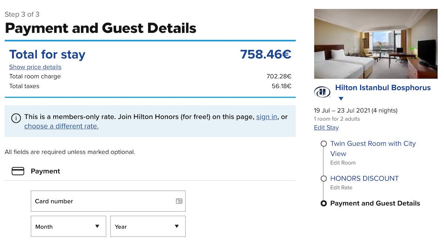Image resolution: width=444 pixels, height=246 pixels.
Task: Select the Payment and Guest Details step circle
Action: 323,203
